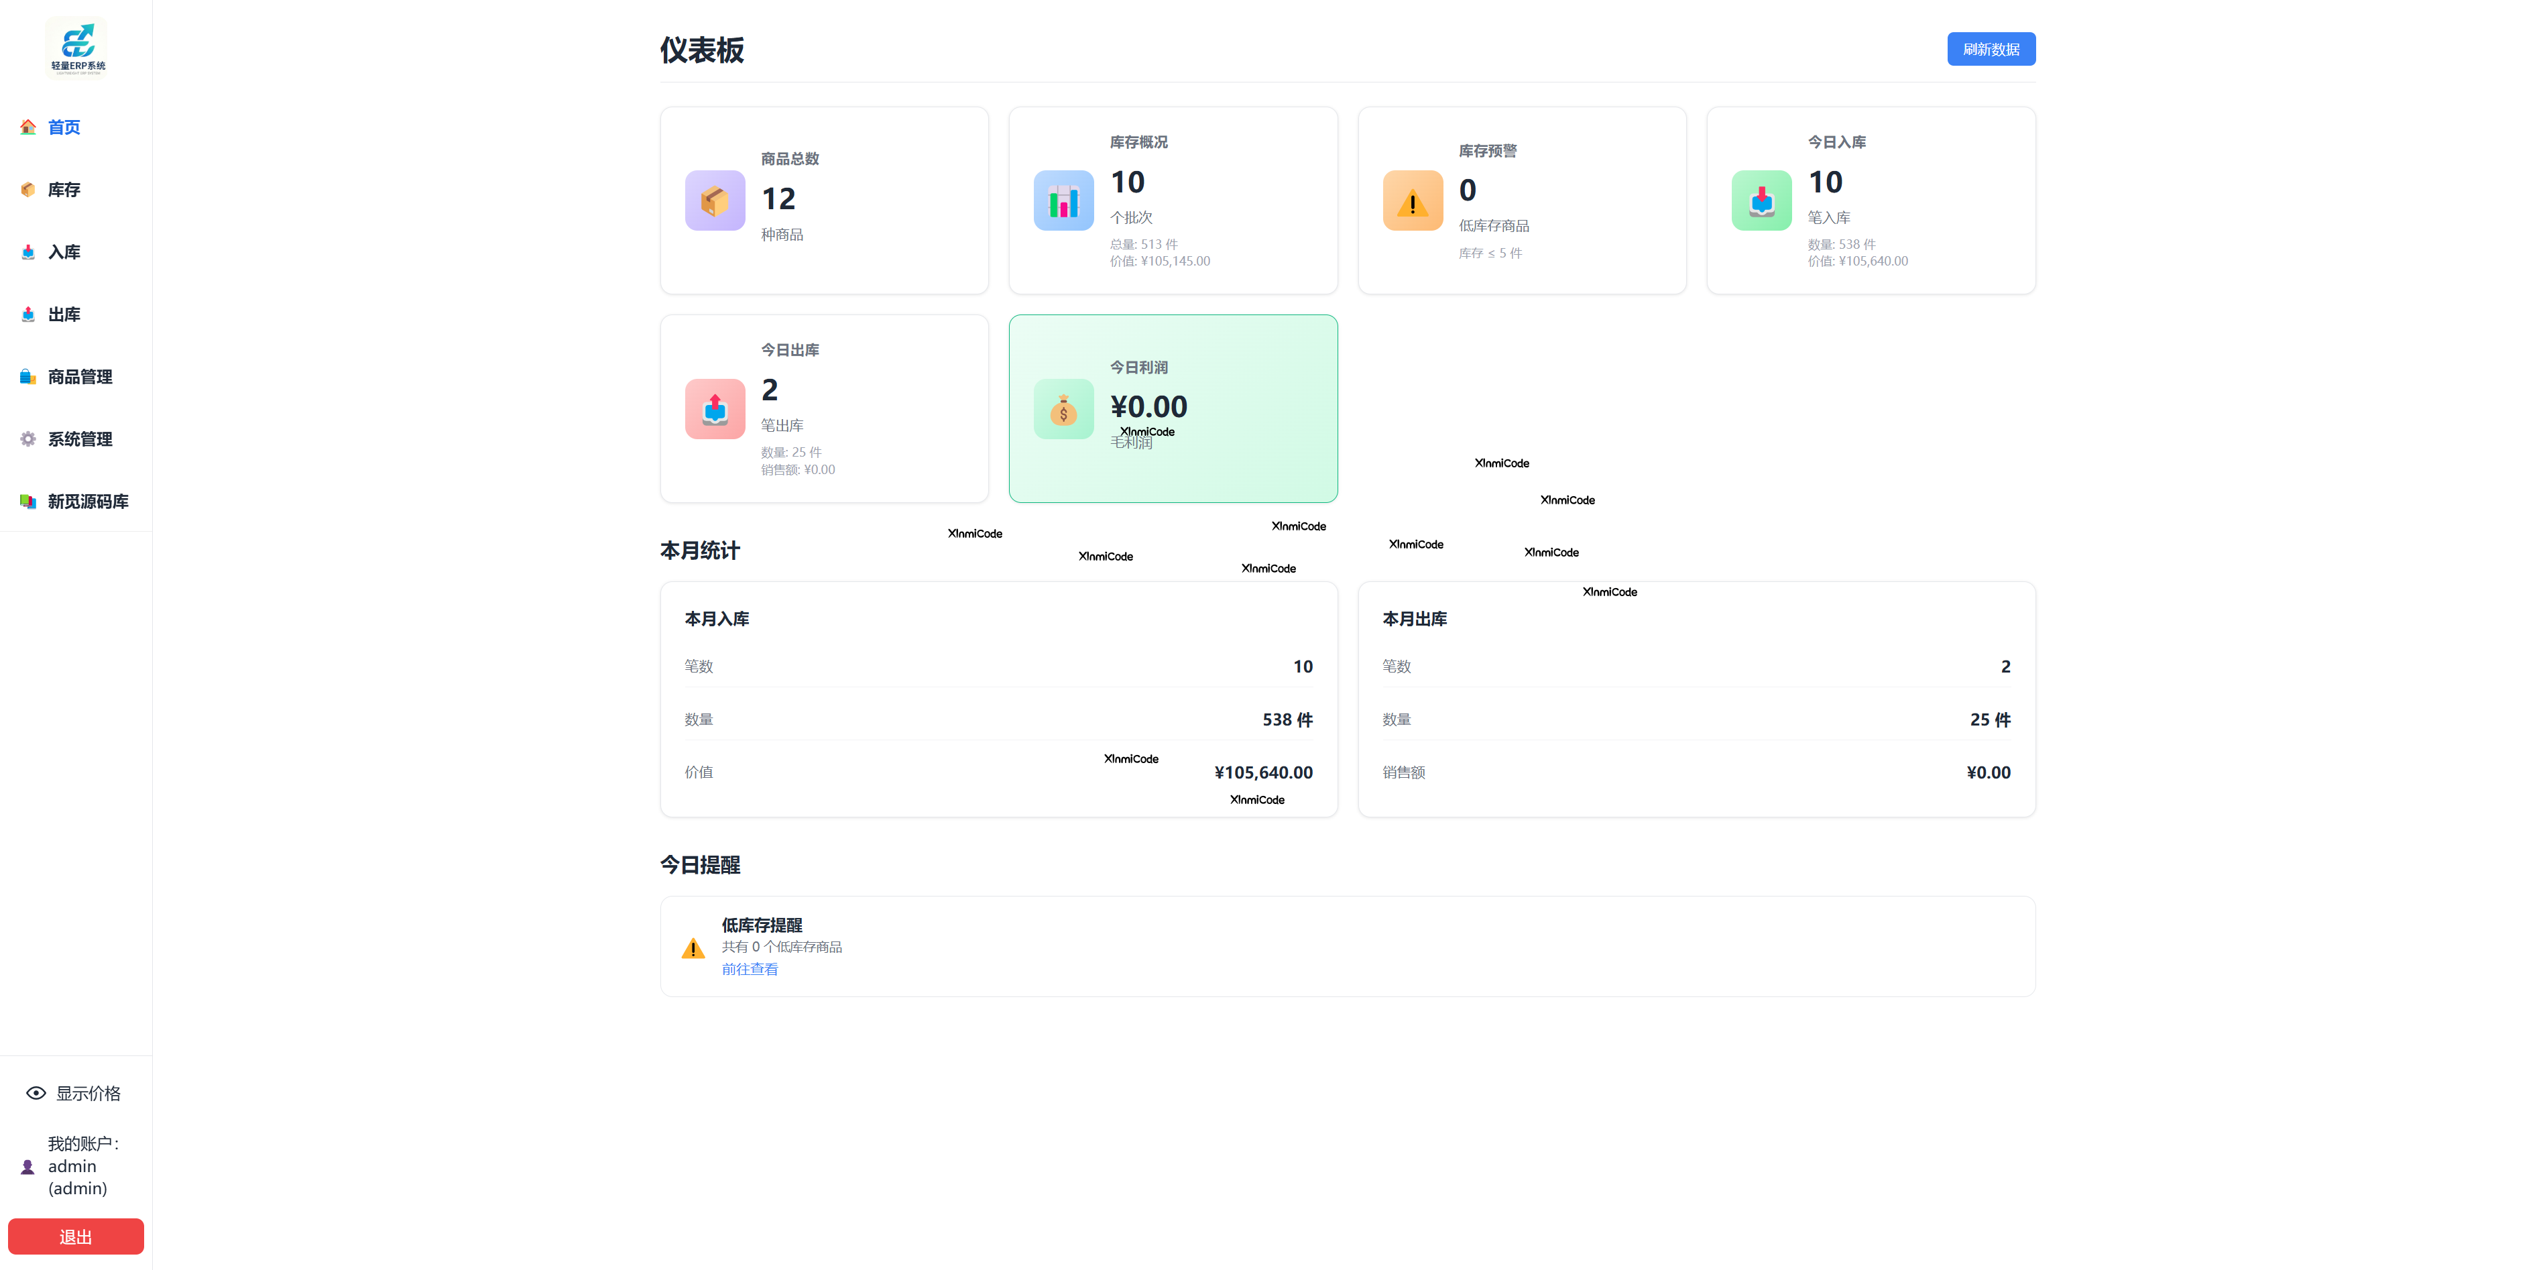Click the 今日出库 statistics card
This screenshot has height=1270, width=2543.
[824, 408]
